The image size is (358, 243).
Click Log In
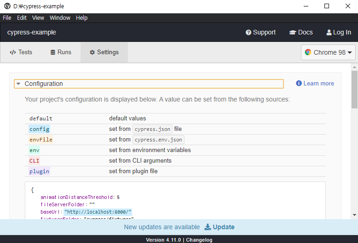(x=339, y=33)
